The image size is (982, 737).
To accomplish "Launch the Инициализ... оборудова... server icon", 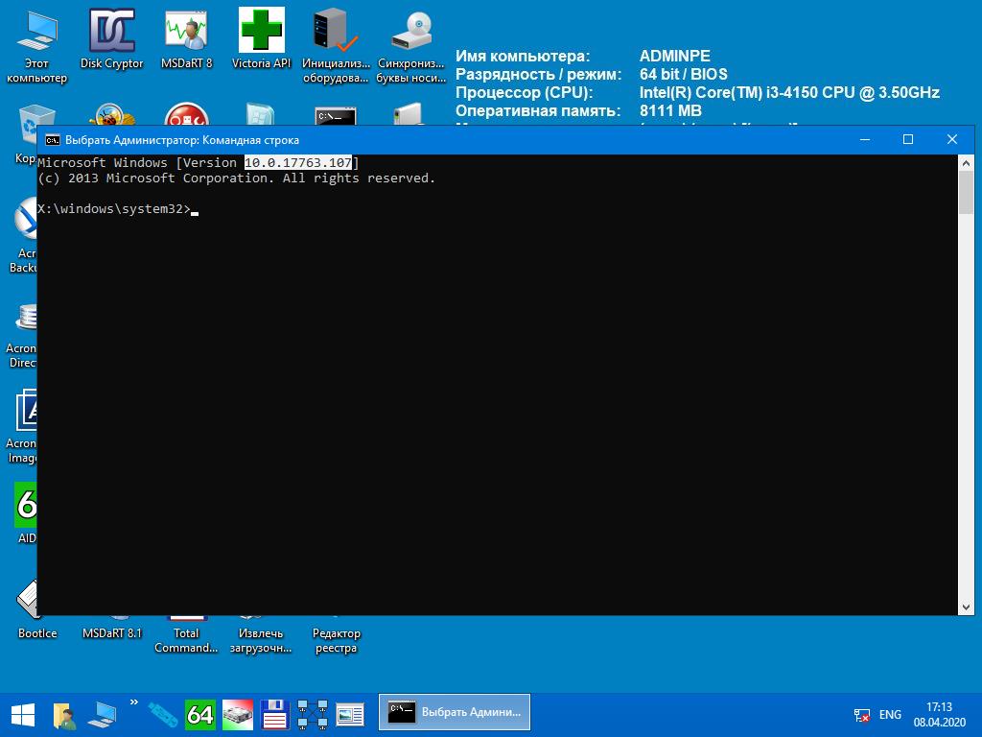I will click(336, 32).
